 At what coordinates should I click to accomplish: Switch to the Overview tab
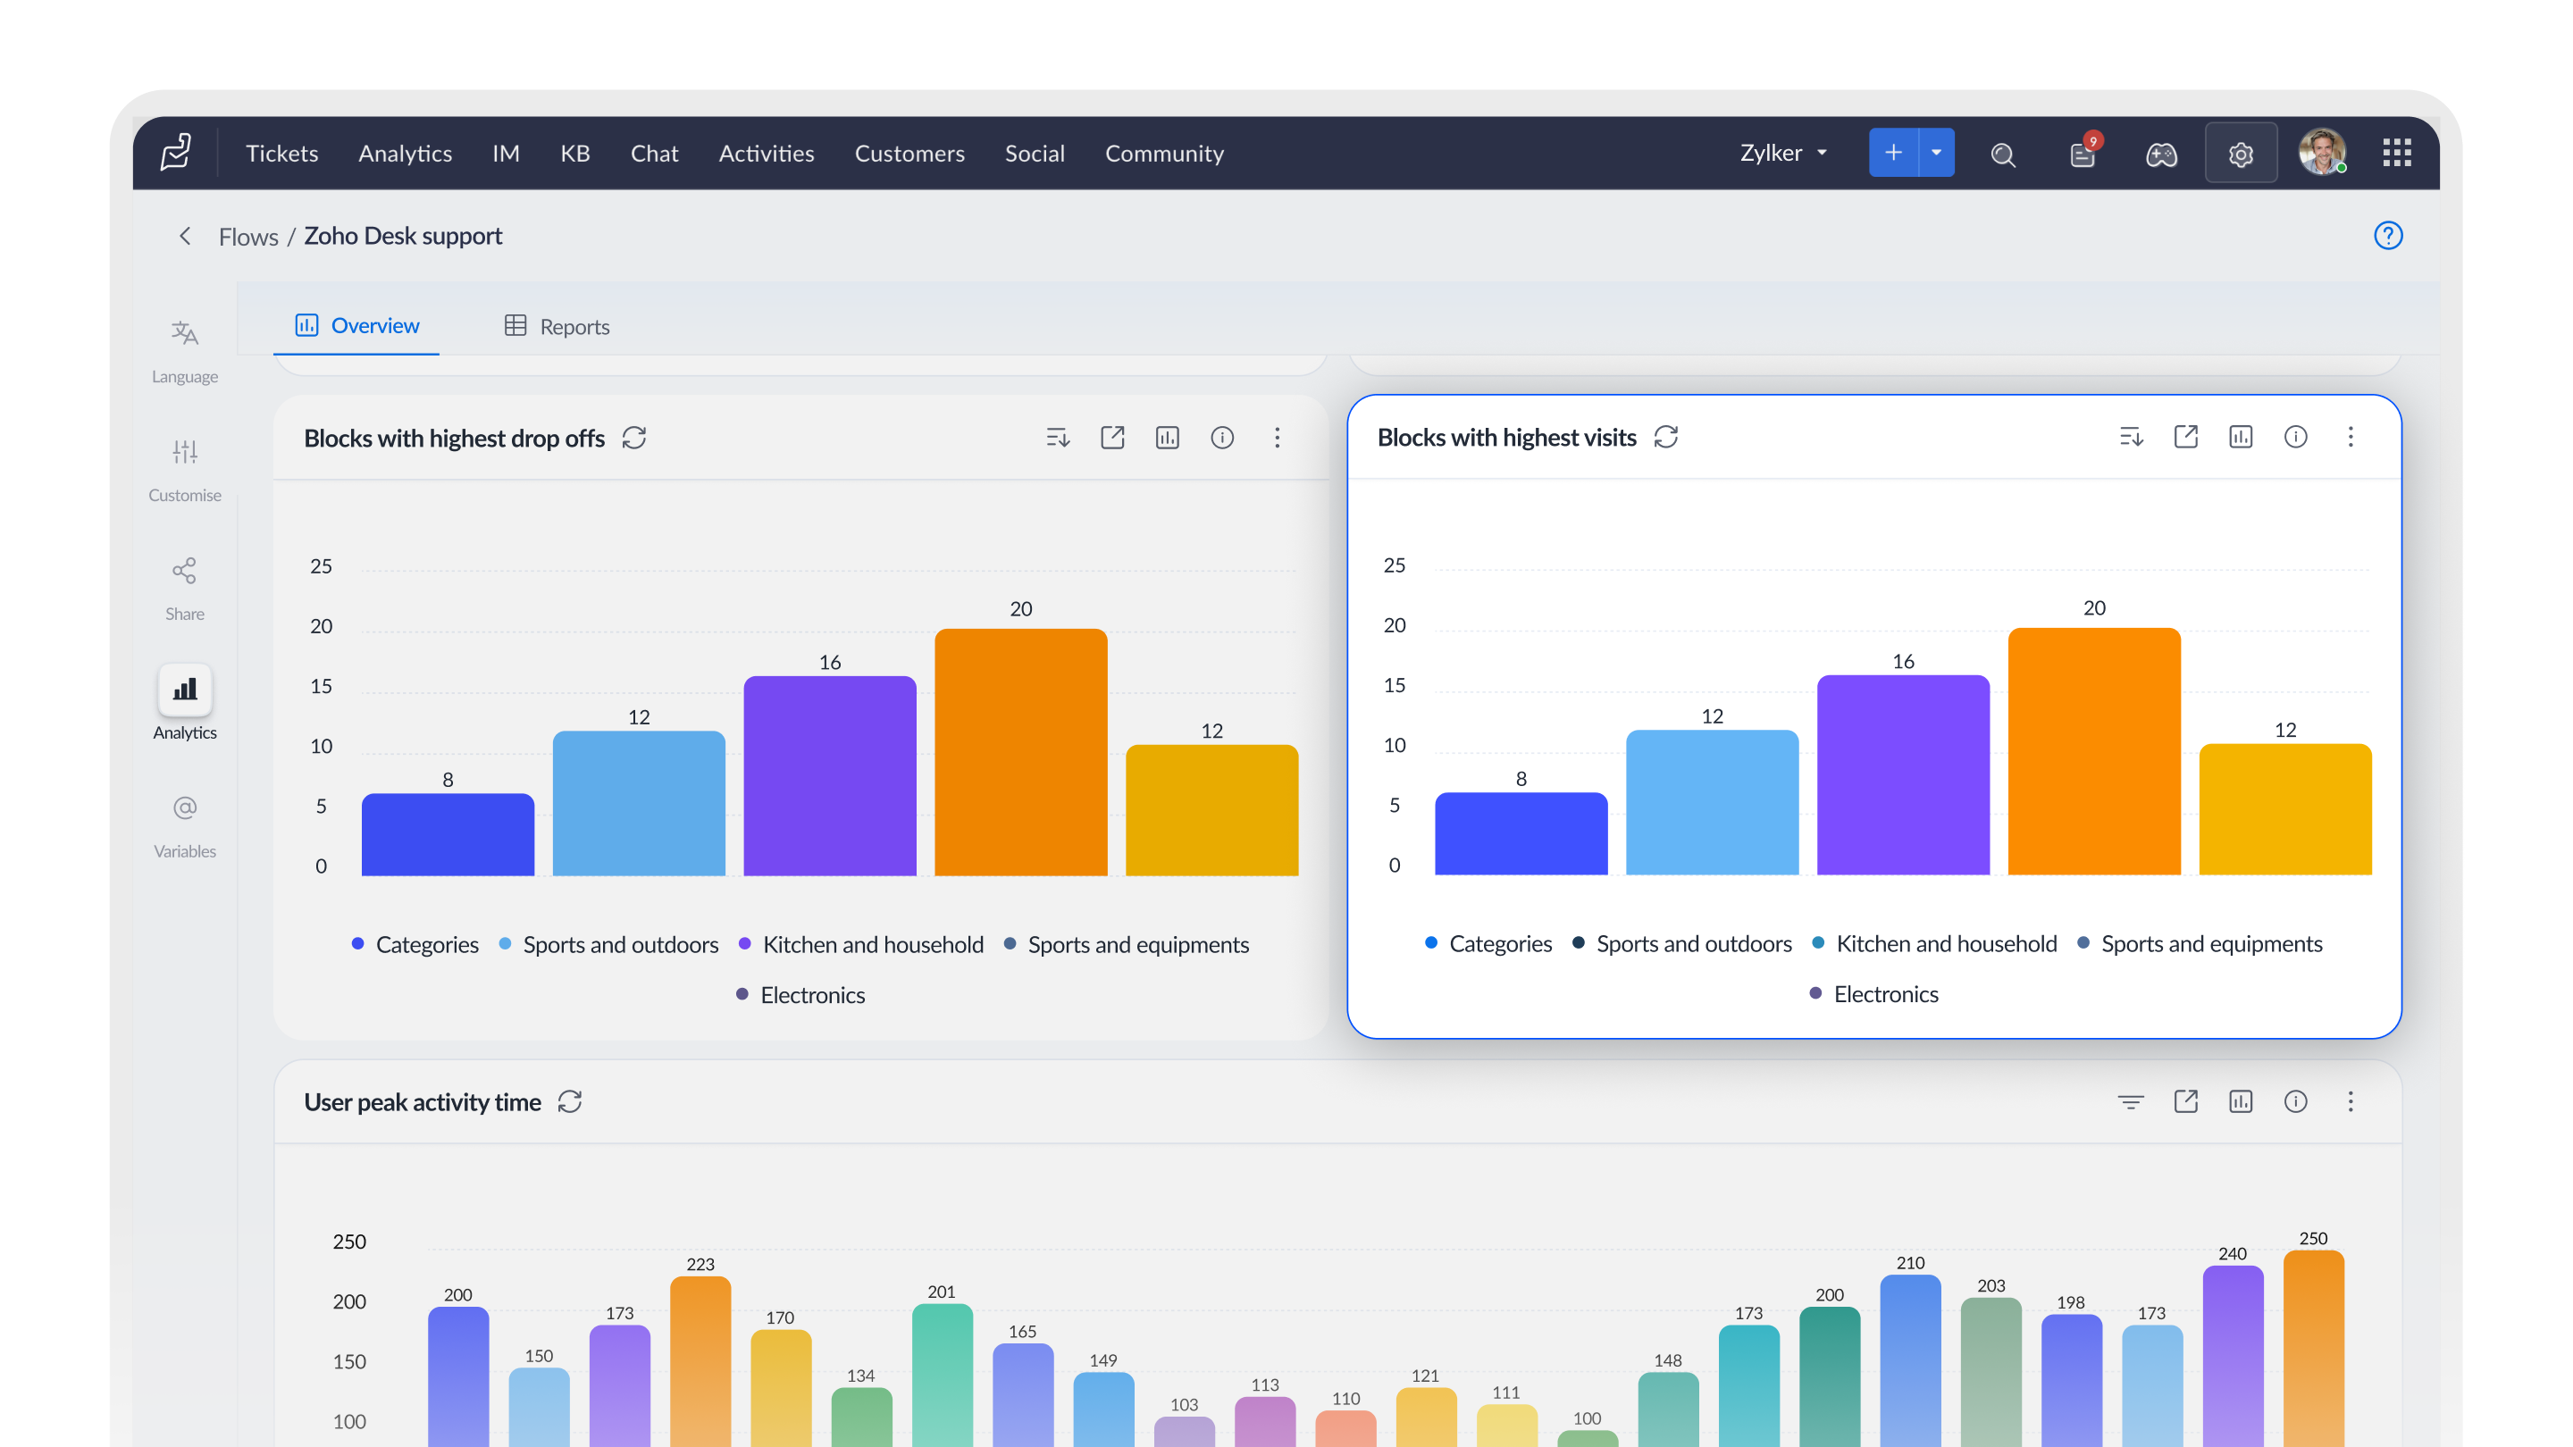[356, 325]
